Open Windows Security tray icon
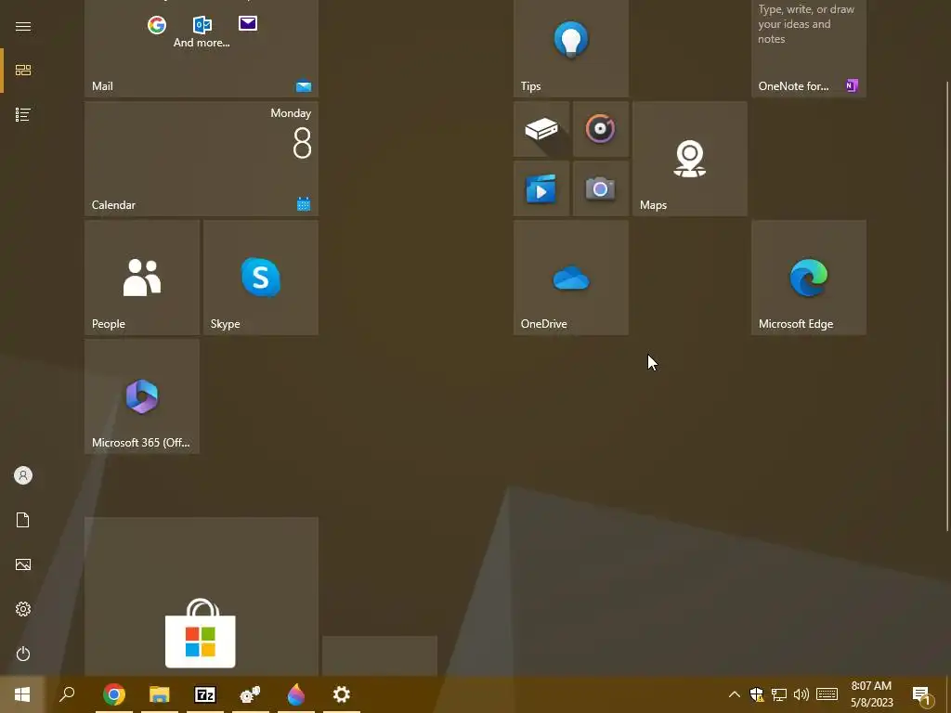Image resolution: width=951 pixels, height=713 pixels. pyautogui.click(x=756, y=694)
